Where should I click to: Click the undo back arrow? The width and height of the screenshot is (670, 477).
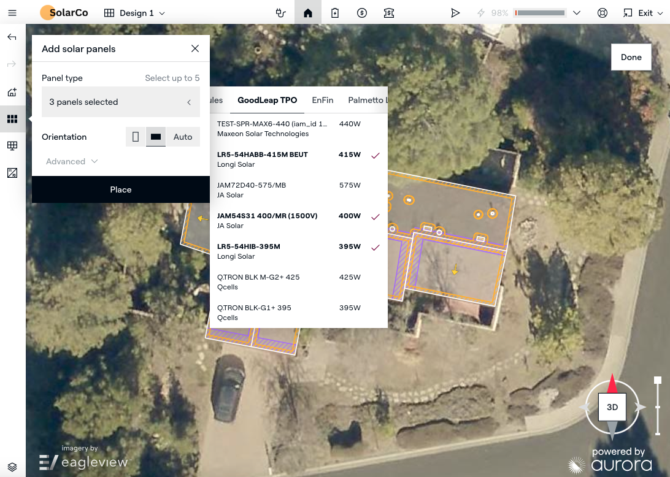[12, 37]
